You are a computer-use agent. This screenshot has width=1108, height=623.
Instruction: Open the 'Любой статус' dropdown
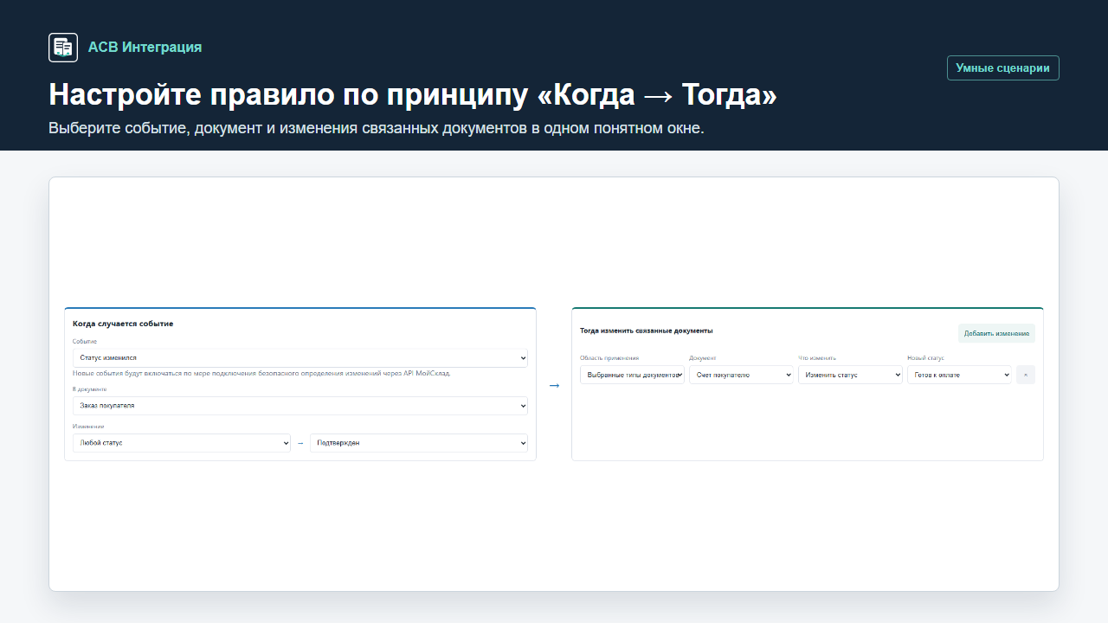click(182, 443)
